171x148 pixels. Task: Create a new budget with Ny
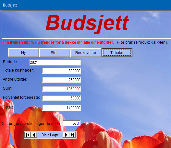[x=23, y=53]
